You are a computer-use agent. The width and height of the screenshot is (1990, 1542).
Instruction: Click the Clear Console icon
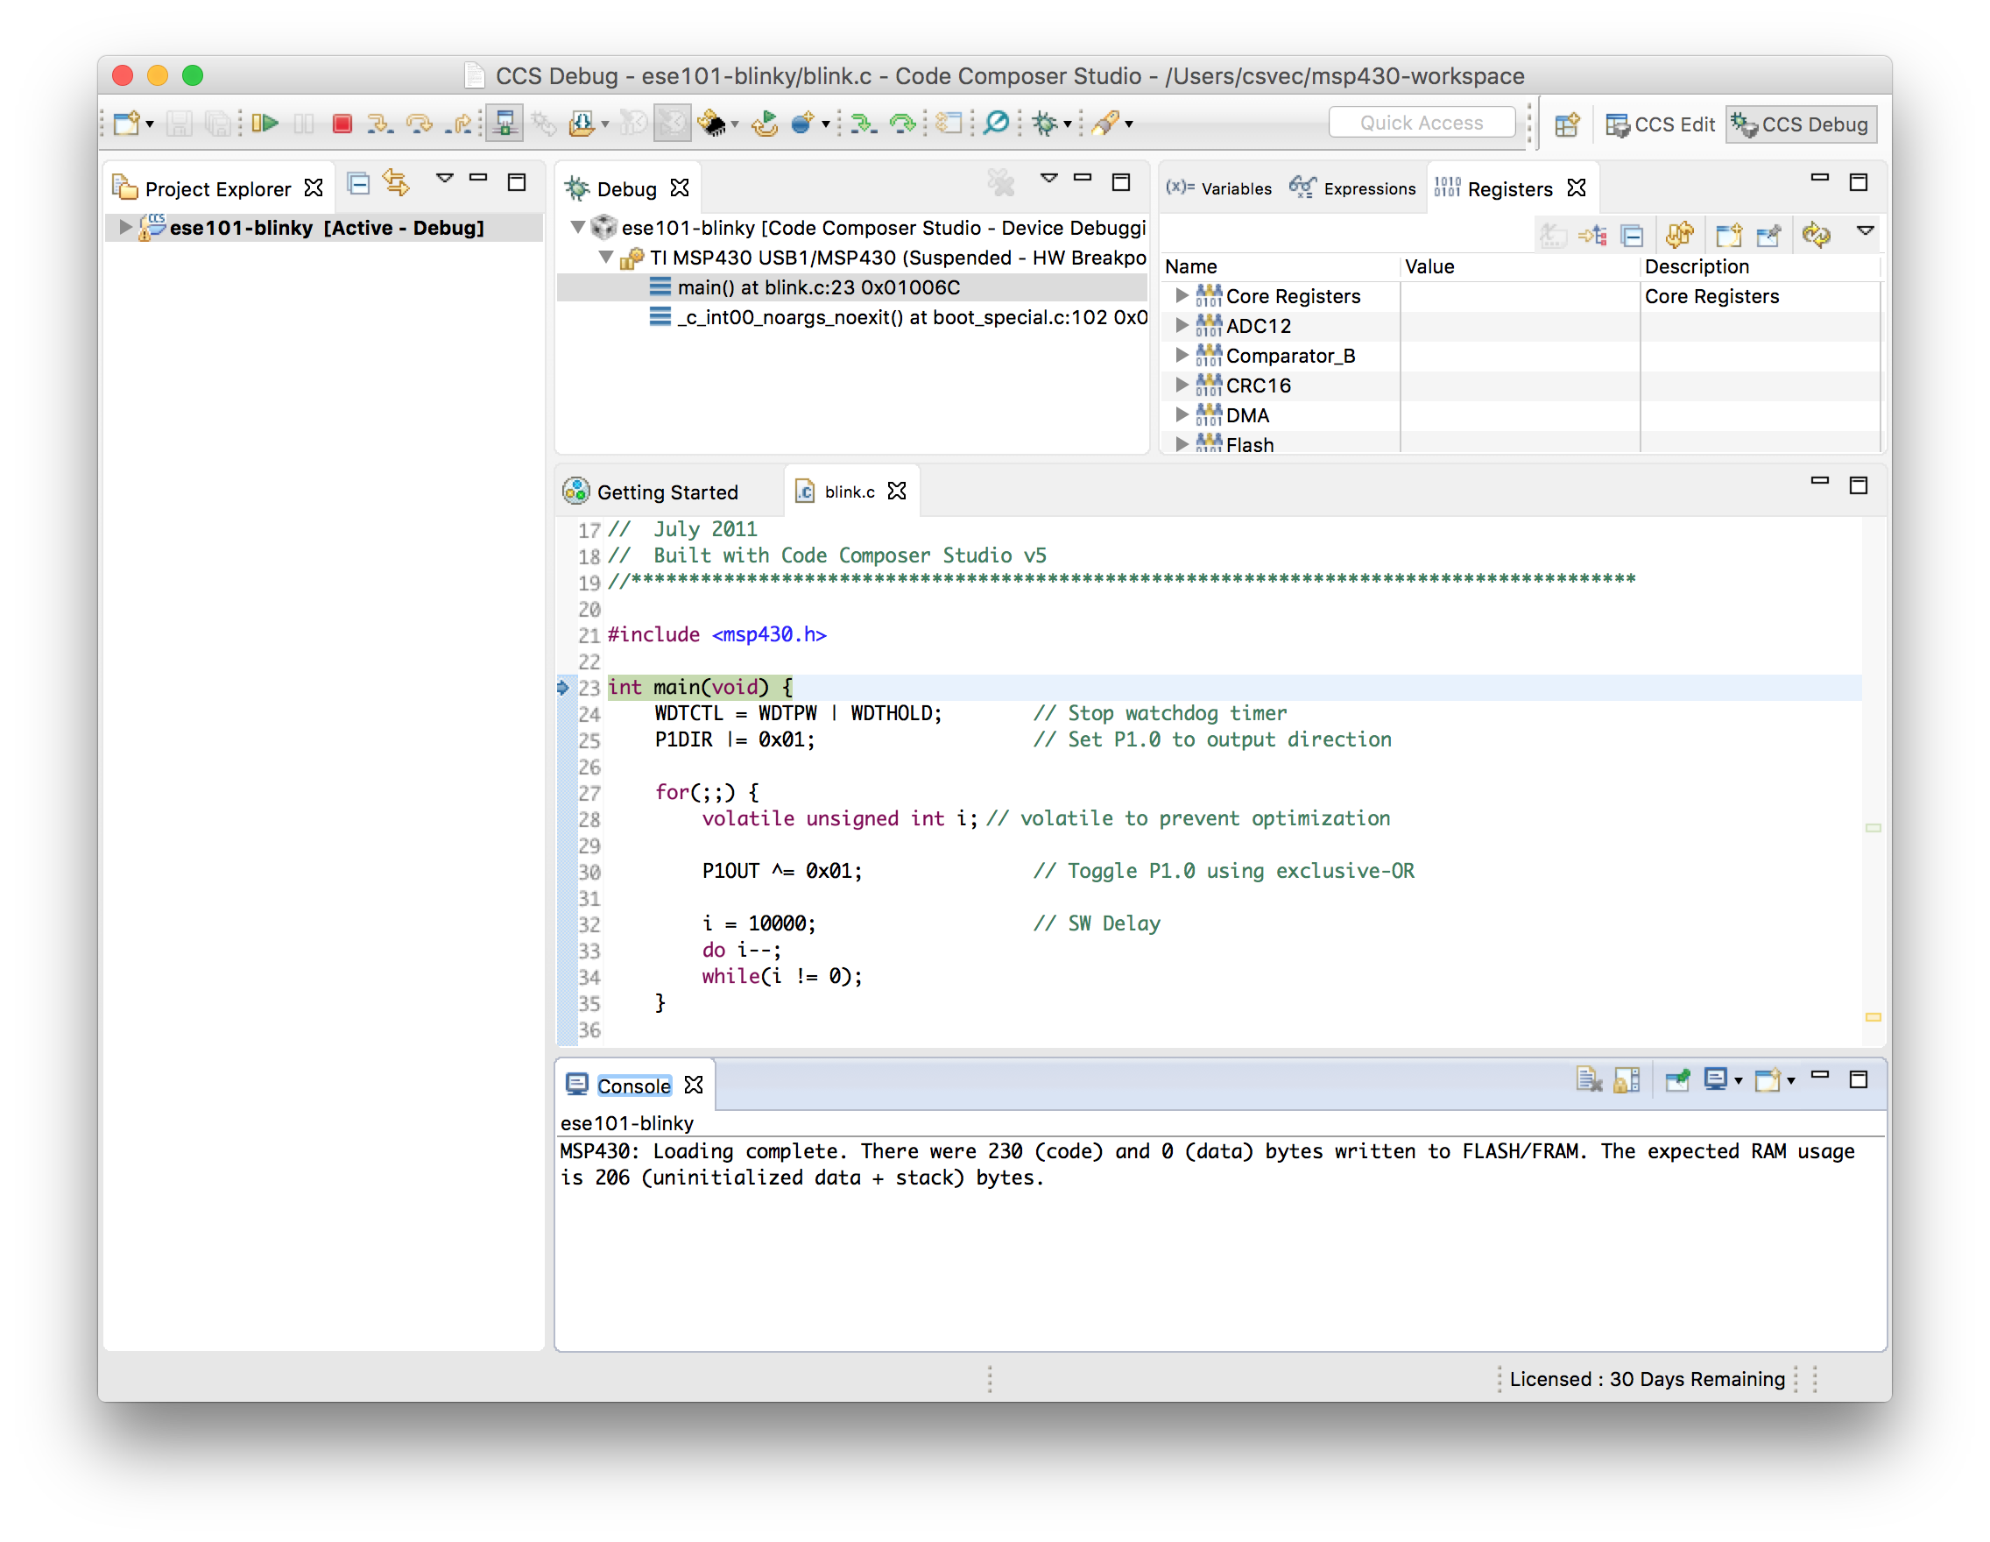point(1589,1080)
